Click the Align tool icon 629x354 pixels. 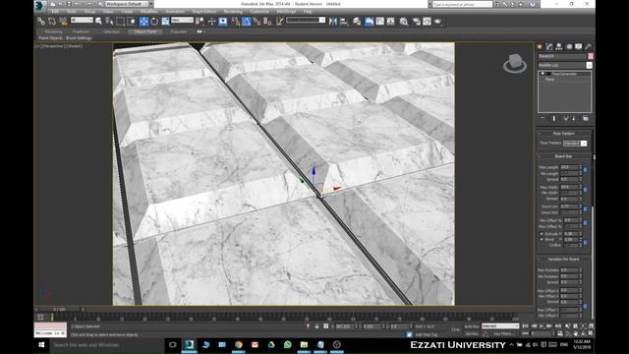coord(344,22)
